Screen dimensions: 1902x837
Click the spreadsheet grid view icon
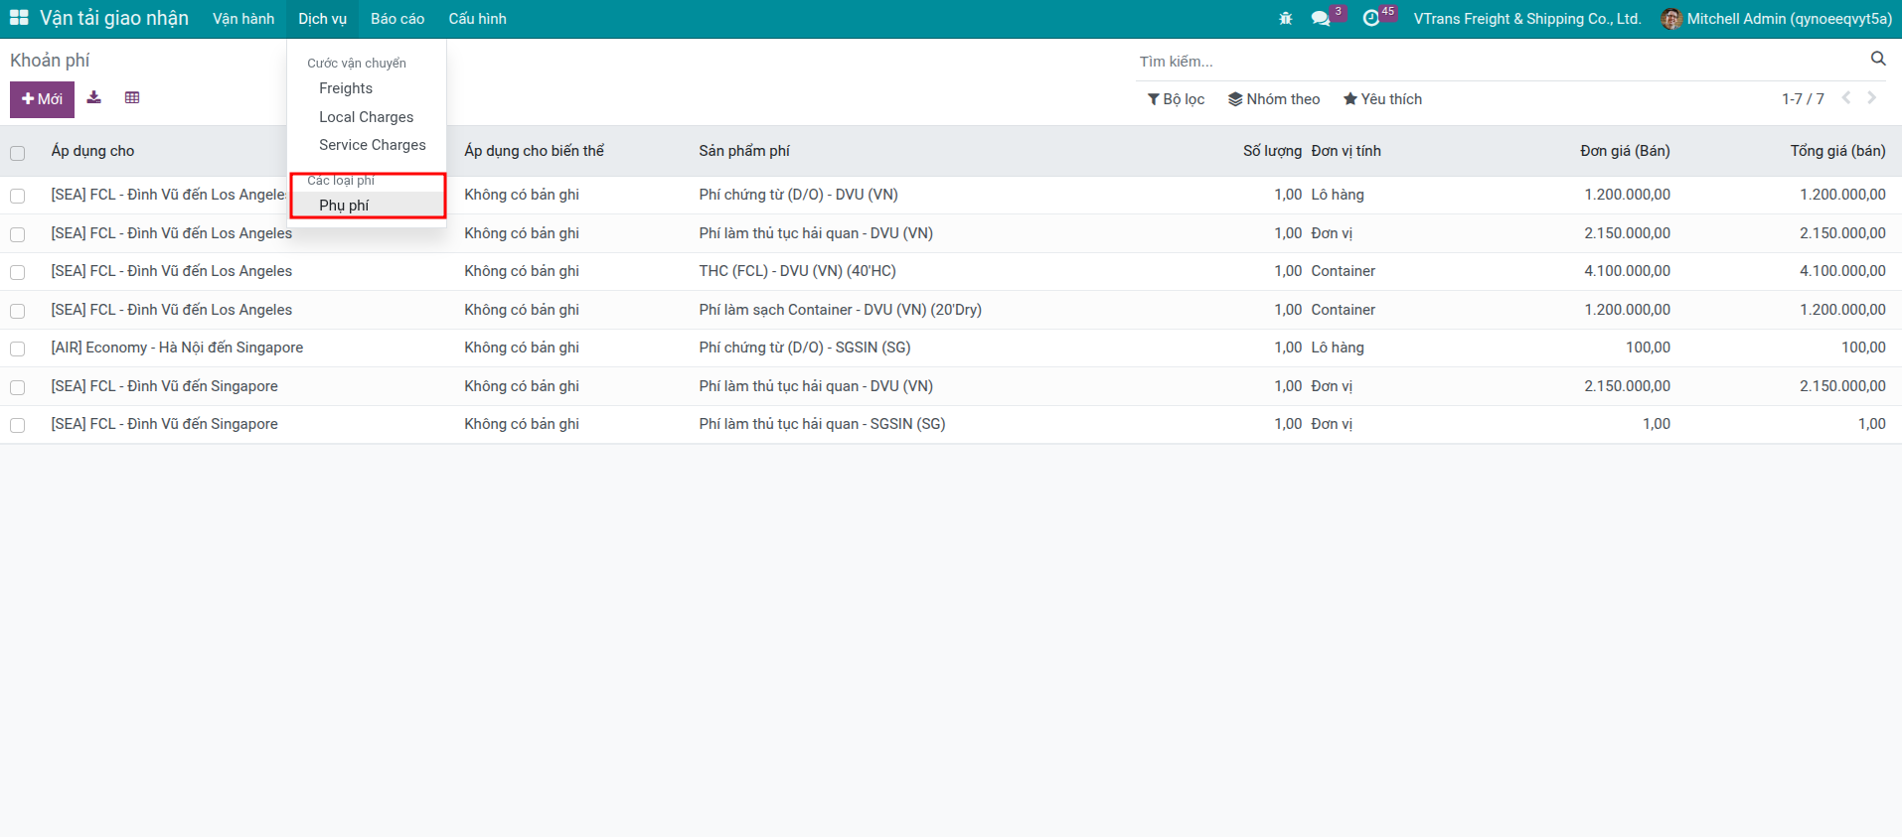132,97
